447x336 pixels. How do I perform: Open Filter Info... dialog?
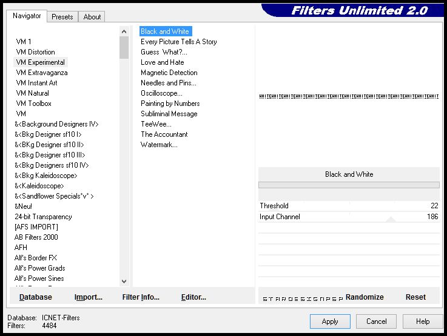(x=141, y=297)
